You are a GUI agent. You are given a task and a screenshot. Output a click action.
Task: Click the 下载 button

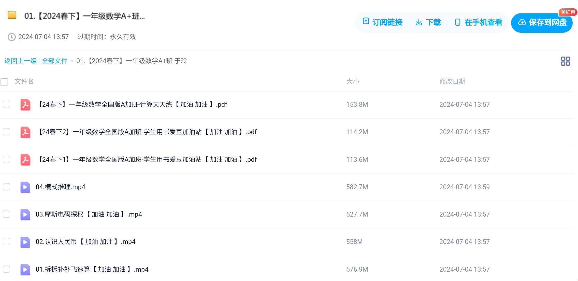428,22
